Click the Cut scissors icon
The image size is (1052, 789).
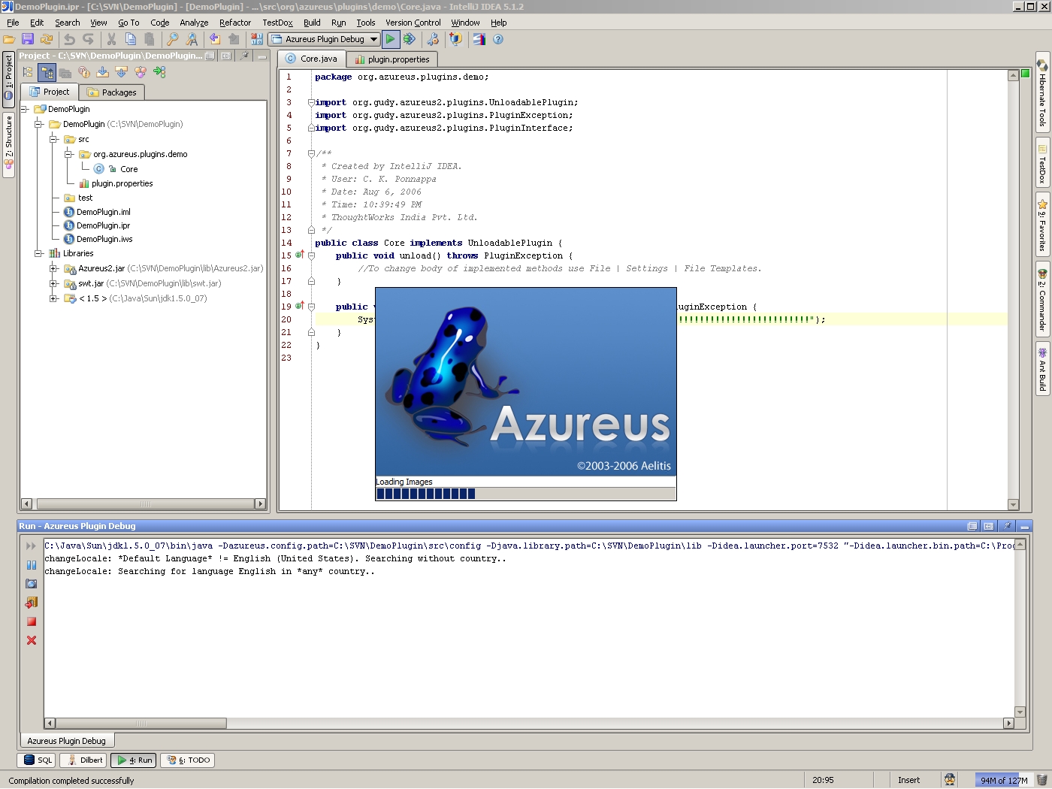111,39
